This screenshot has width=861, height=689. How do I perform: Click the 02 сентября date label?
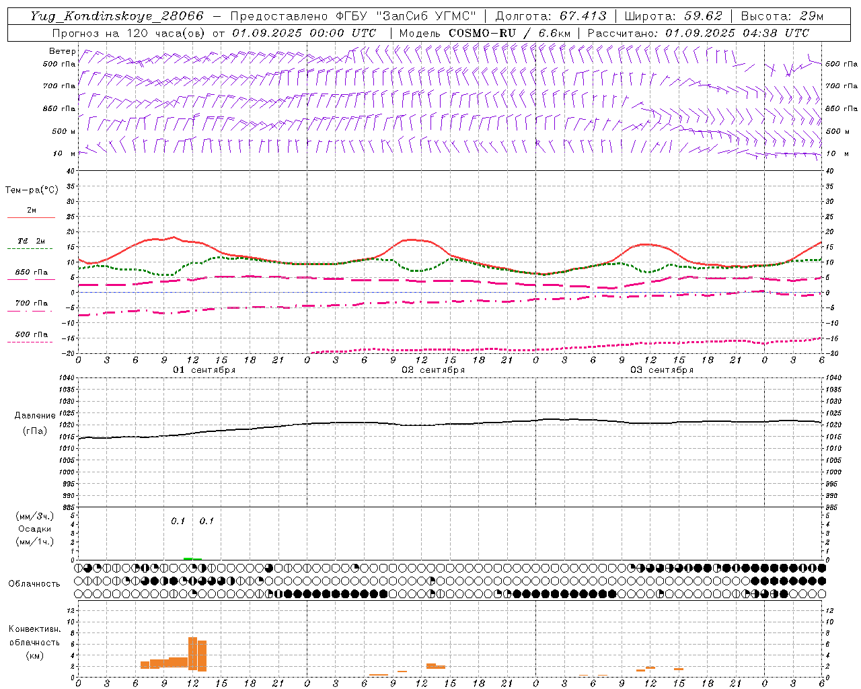click(433, 370)
